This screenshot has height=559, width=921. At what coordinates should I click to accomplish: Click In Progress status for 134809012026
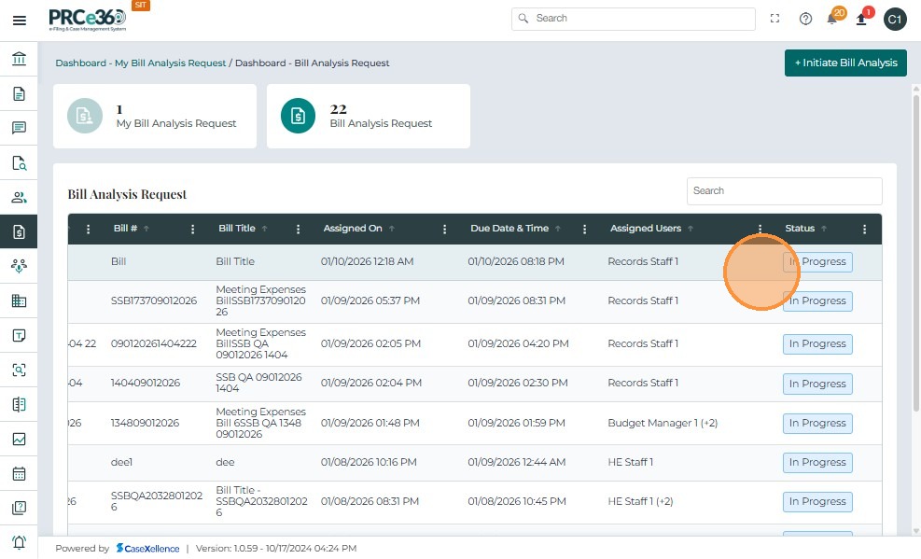(x=817, y=423)
